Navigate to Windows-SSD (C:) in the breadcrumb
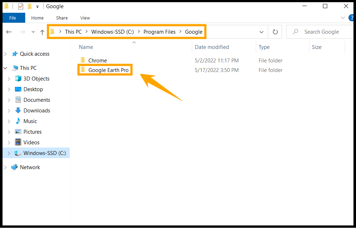The width and height of the screenshot is (356, 228). [112, 32]
